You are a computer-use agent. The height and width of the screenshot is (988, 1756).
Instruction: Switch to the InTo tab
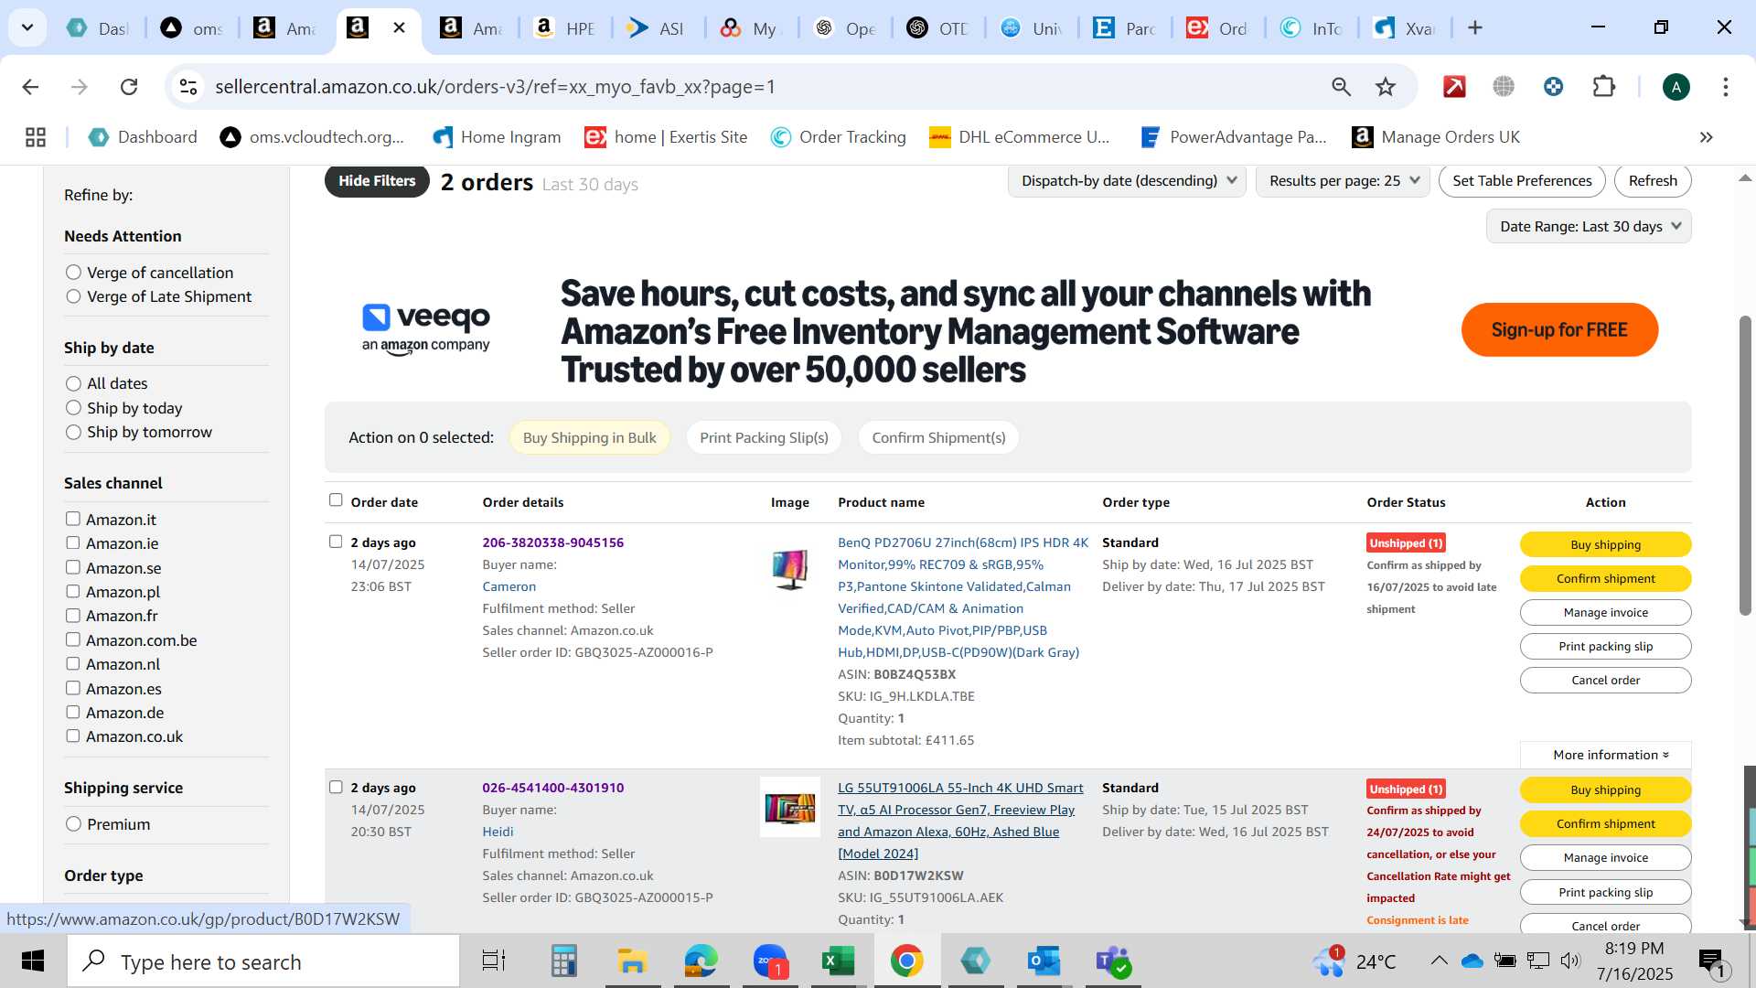1312,28
